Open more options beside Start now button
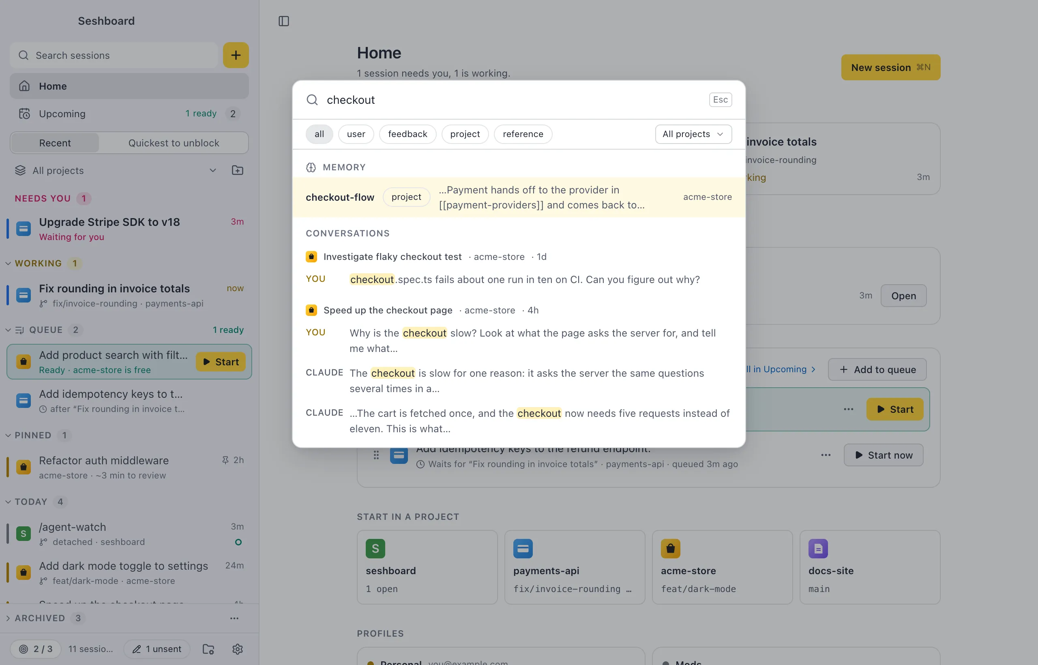The height and width of the screenshot is (665, 1038). [x=826, y=455]
